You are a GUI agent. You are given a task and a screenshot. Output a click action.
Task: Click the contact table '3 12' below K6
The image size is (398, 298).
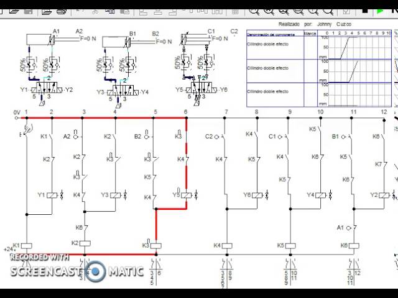click(354, 273)
